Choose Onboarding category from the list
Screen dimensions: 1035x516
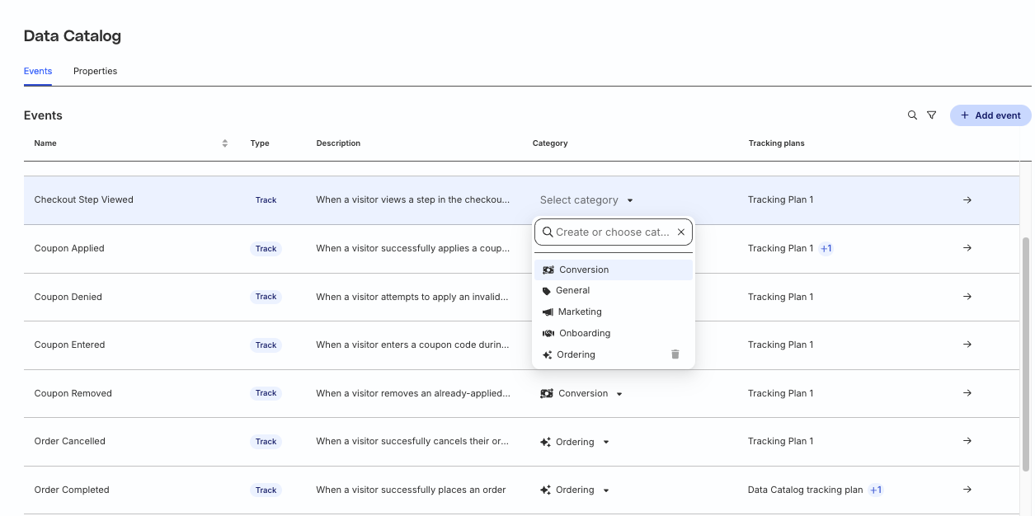(x=614, y=333)
